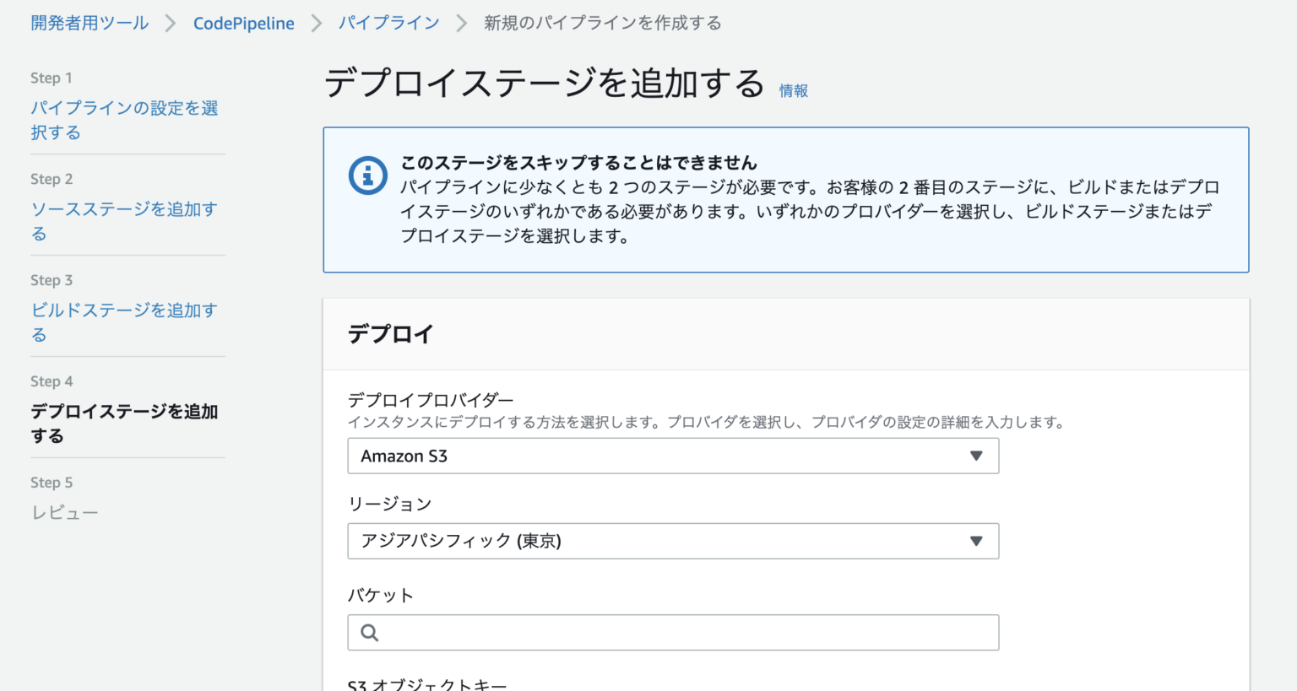
Task: Click the arrow icon on the deploy provider field
Action: coord(977,456)
